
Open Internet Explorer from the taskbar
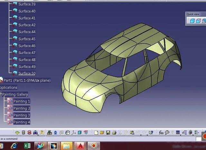[14, 146]
